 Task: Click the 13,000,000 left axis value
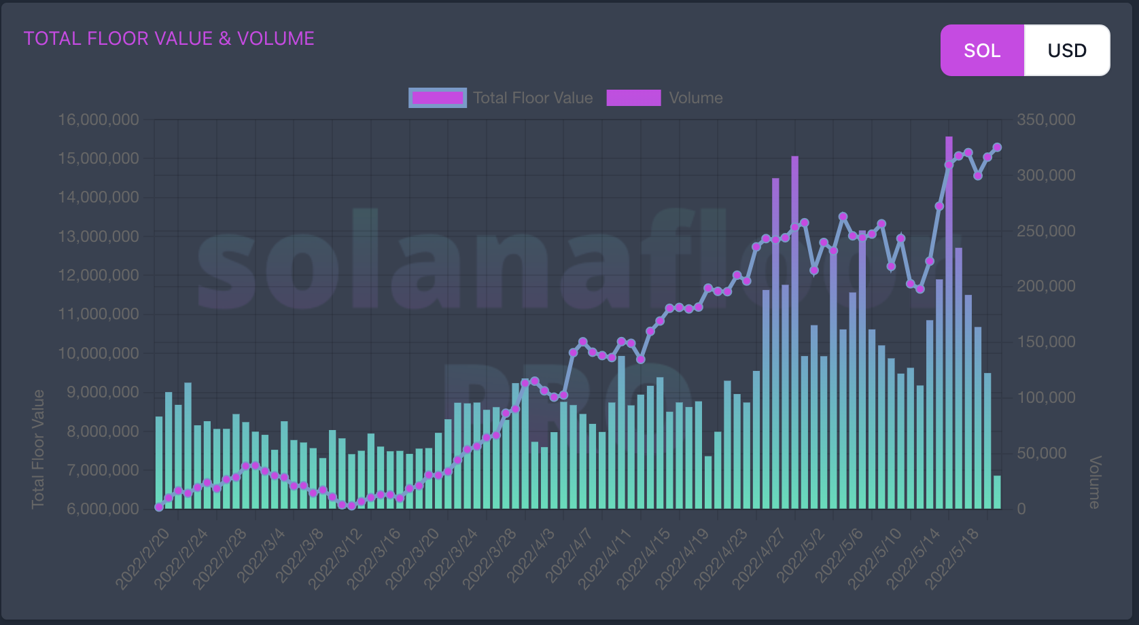pyautogui.click(x=99, y=236)
